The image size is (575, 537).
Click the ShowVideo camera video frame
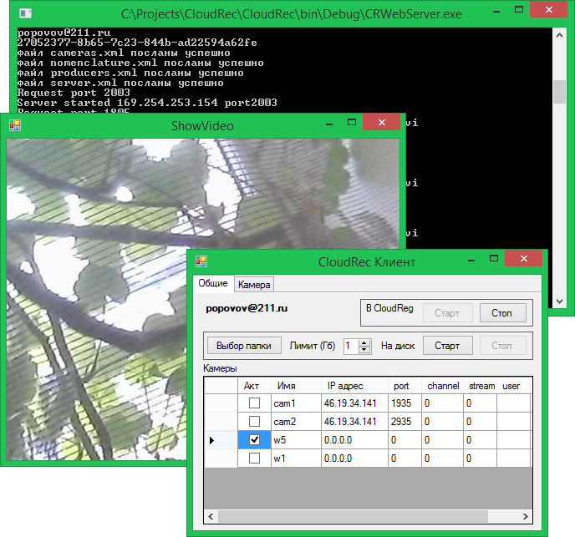(203, 299)
